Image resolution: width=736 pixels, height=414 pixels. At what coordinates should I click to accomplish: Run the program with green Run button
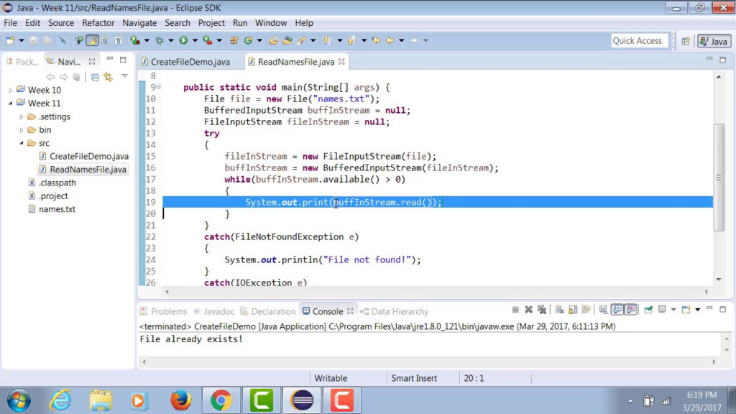click(183, 41)
